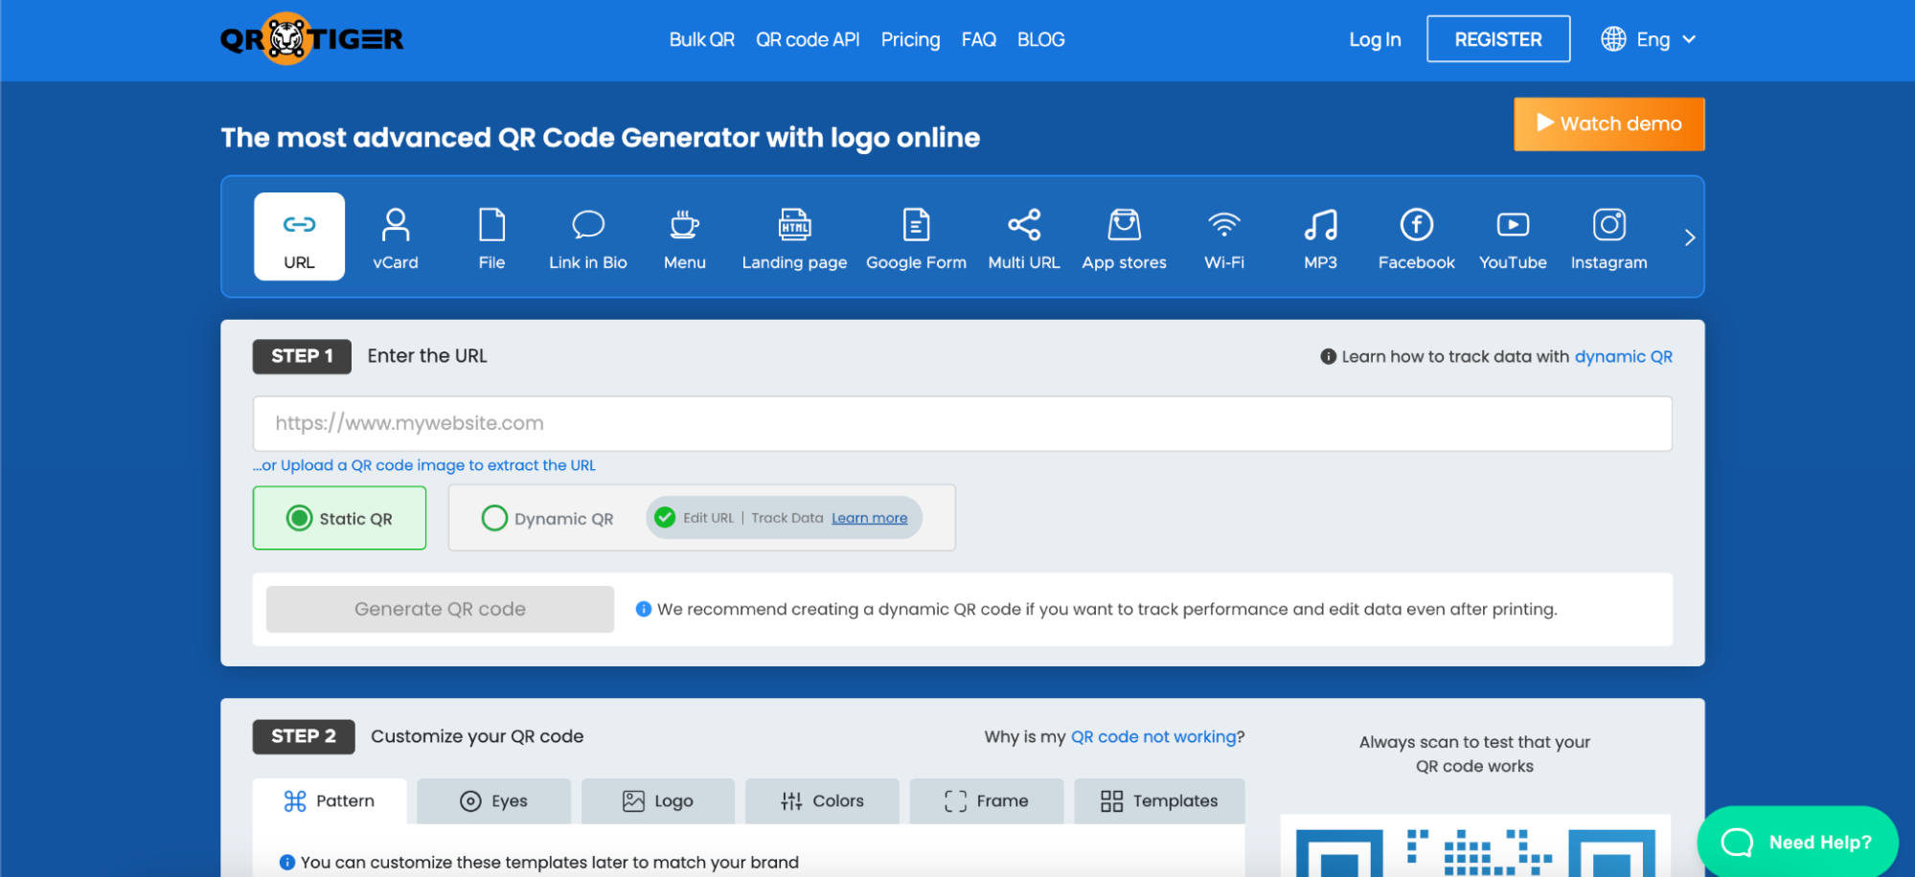This screenshot has width=1915, height=877.
Task: Select the URL QR type icon
Action: tap(299, 225)
